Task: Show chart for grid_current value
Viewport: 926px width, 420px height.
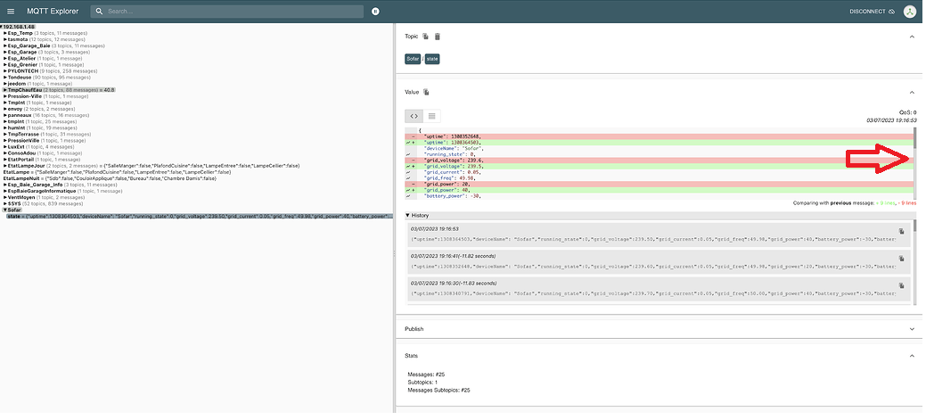Action: (409, 172)
